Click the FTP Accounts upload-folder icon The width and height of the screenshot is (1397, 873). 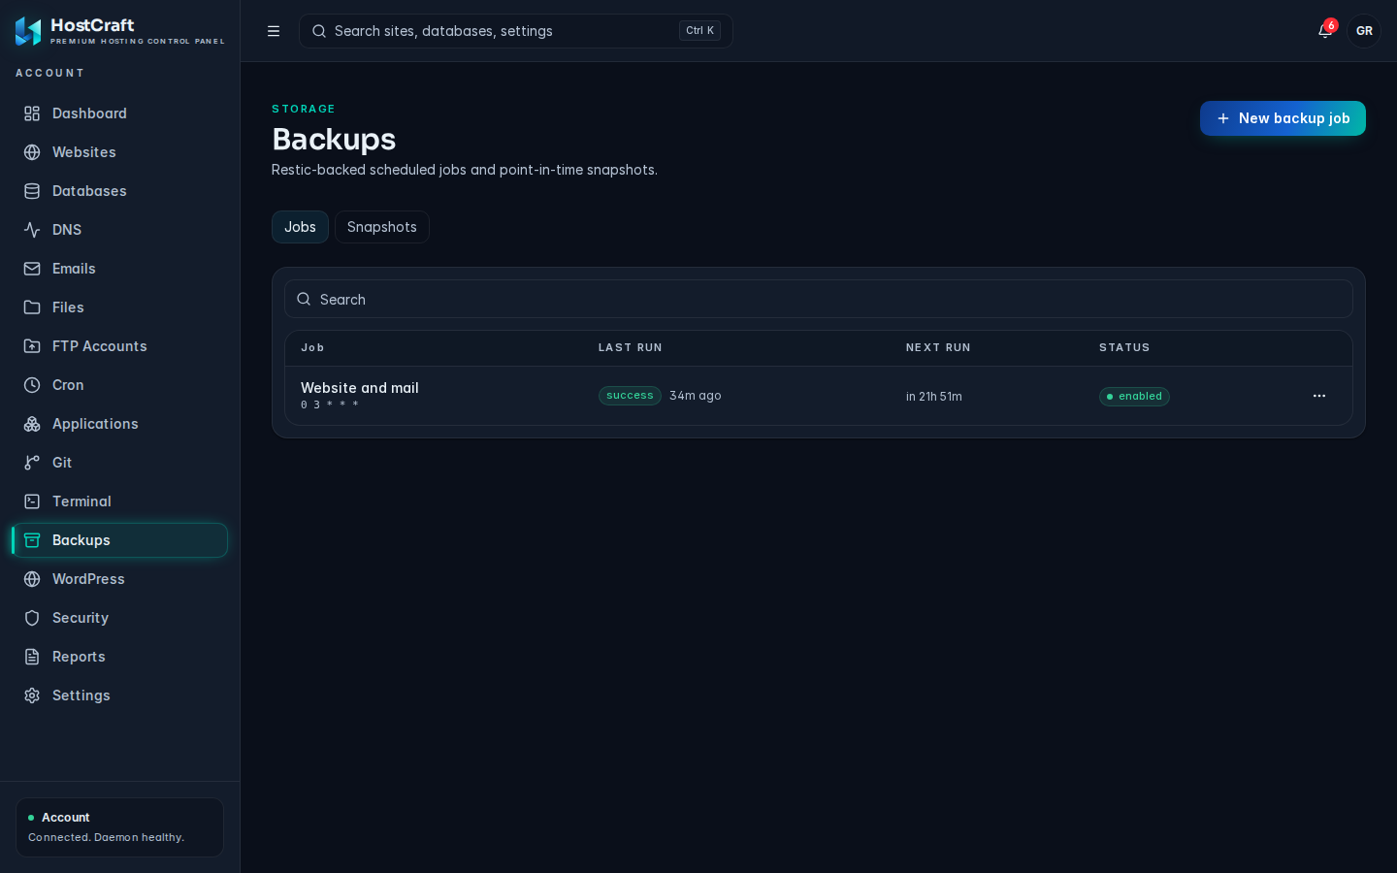[32, 346]
